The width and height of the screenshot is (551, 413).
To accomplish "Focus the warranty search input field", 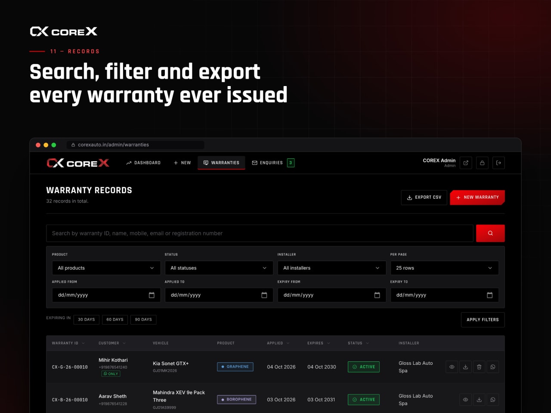I will pos(260,233).
